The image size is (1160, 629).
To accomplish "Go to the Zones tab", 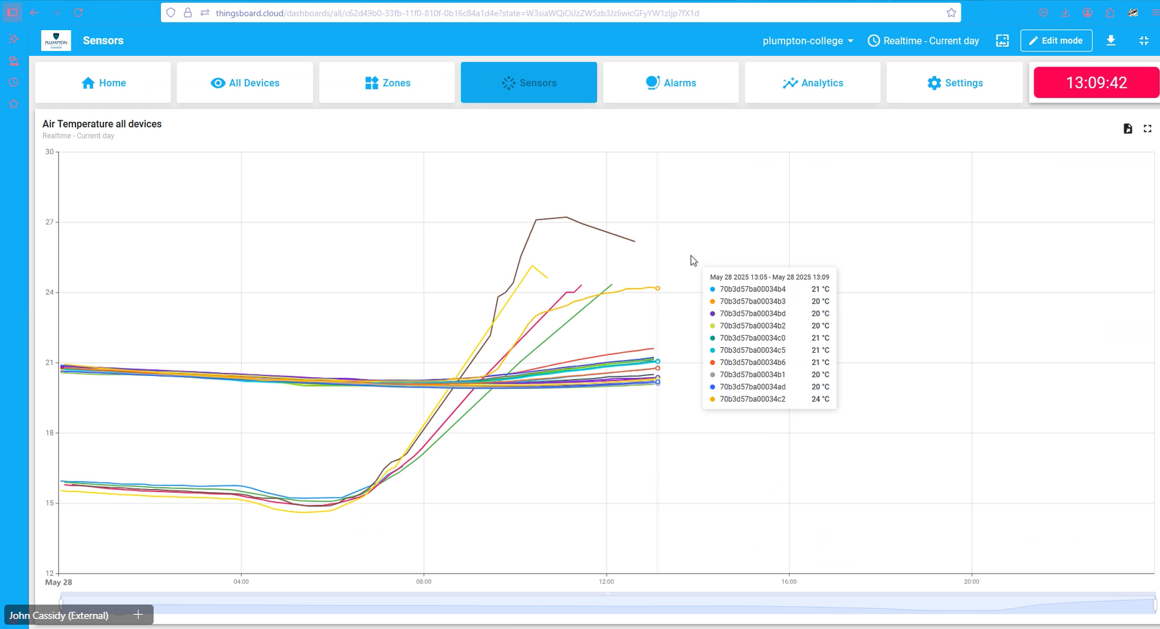I will (x=387, y=82).
